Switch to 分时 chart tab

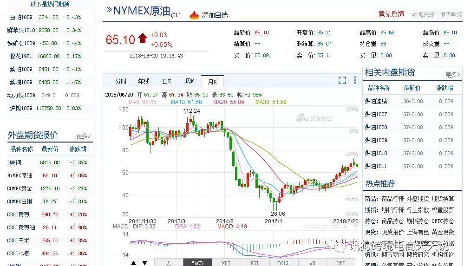[121, 81]
